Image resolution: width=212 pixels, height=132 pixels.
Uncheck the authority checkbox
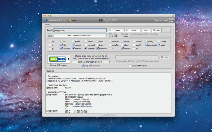click(x=86, y=49)
